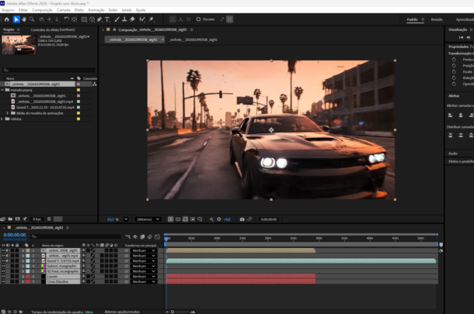Toggle visibility of Cross Dissolve layer

point(4,281)
